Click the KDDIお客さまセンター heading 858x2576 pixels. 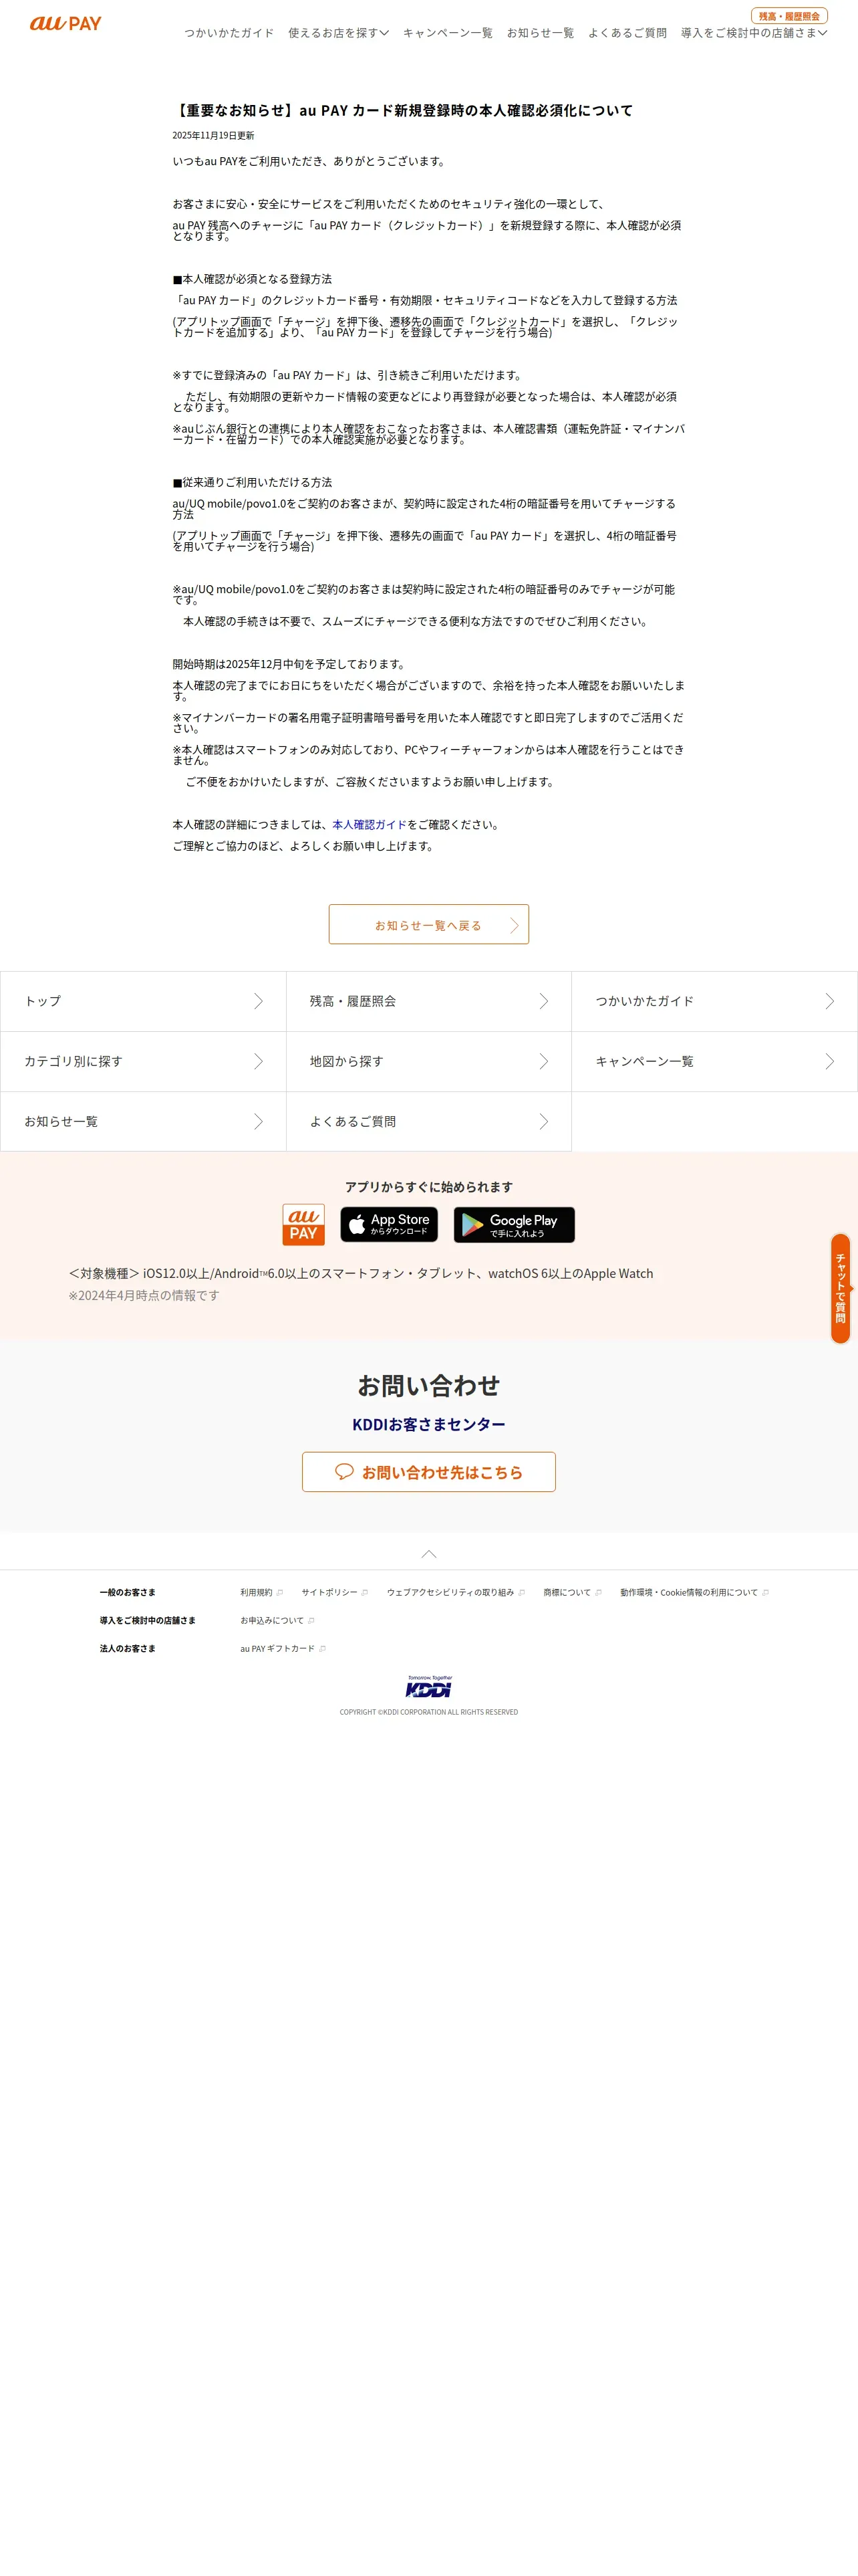(x=428, y=1424)
